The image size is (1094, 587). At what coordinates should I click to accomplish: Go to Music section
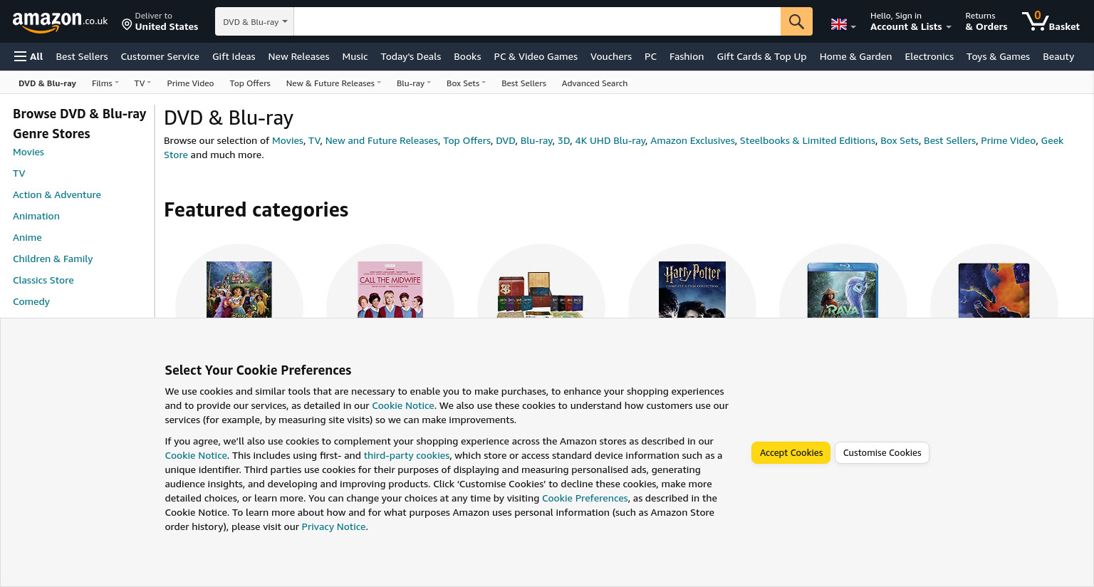click(355, 56)
